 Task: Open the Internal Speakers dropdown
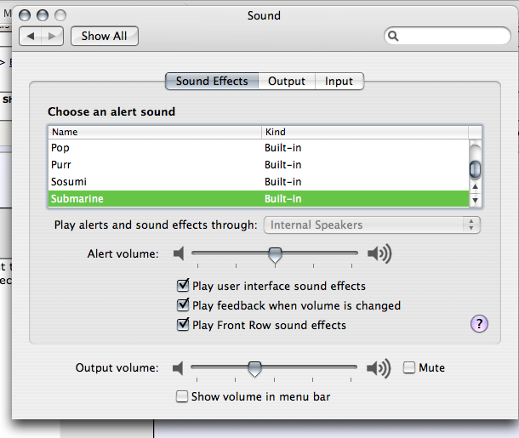pyautogui.click(x=372, y=225)
